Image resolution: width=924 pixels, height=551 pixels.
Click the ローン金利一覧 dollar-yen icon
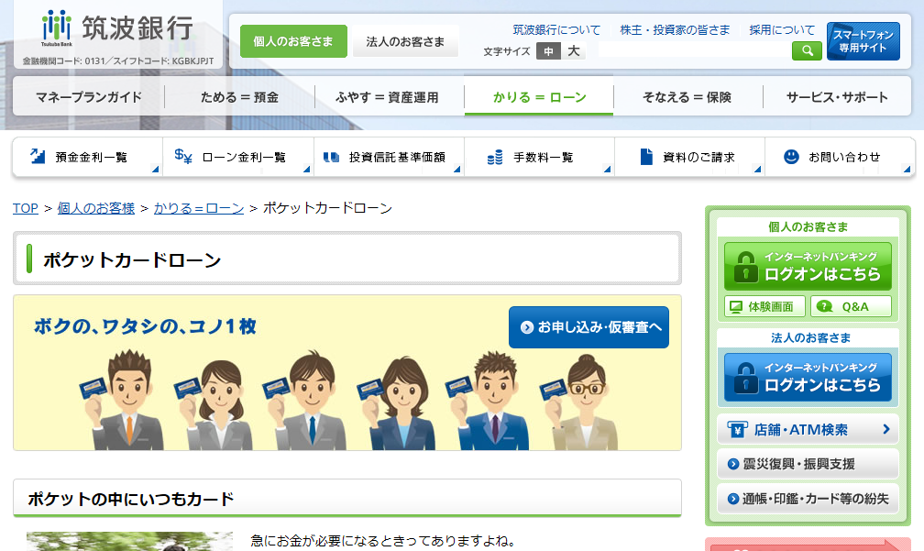[183, 157]
